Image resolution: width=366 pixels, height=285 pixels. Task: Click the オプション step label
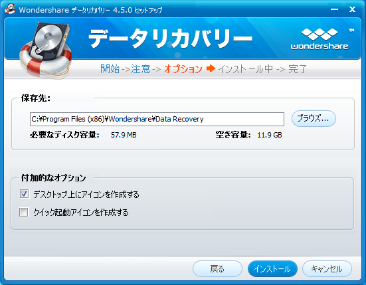(x=183, y=69)
